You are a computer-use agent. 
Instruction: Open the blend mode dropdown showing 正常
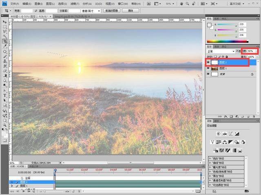point(221,51)
